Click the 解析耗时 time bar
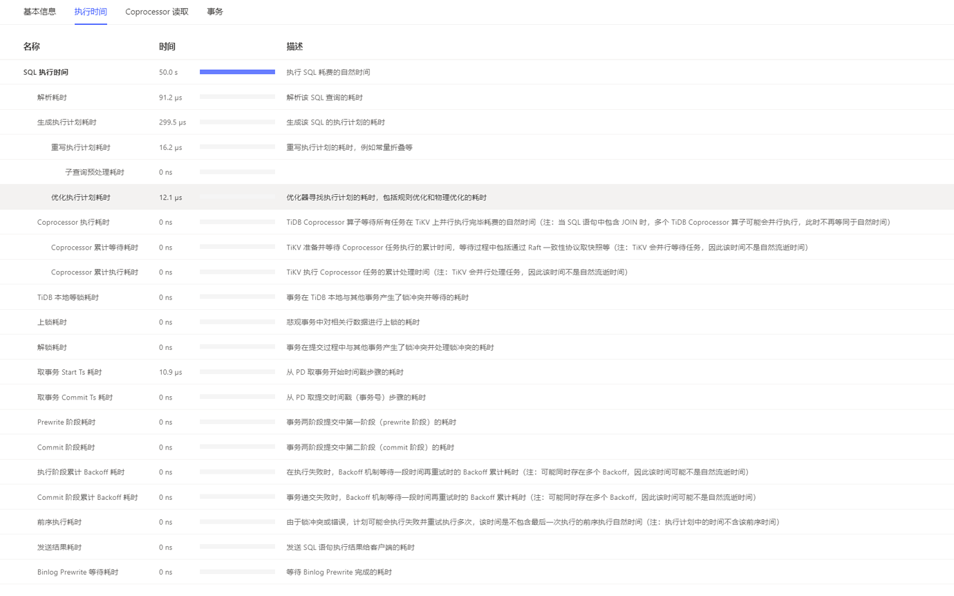This screenshot has height=596, width=954. tap(237, 97)
